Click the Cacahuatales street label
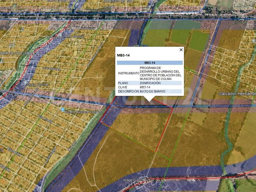Image resolution: width=256 pixels, height=192 pixels. pos(52,69)
